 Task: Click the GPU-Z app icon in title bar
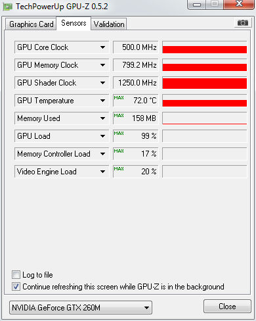pyautogui.click(x=8, y=7)
